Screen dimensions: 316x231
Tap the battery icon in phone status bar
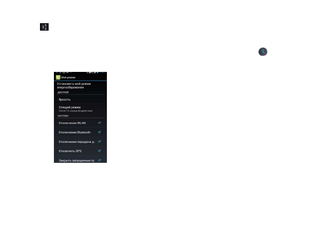coord(98,72)
